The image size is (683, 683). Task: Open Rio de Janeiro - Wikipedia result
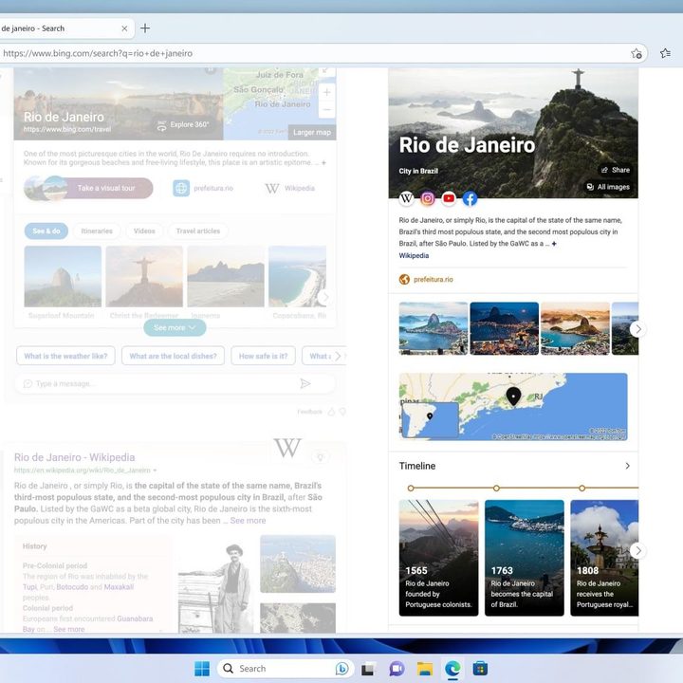pos(75,457)
